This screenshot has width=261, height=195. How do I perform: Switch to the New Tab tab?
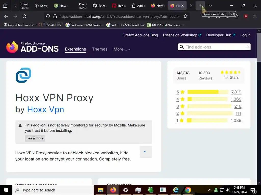point(158,6)
